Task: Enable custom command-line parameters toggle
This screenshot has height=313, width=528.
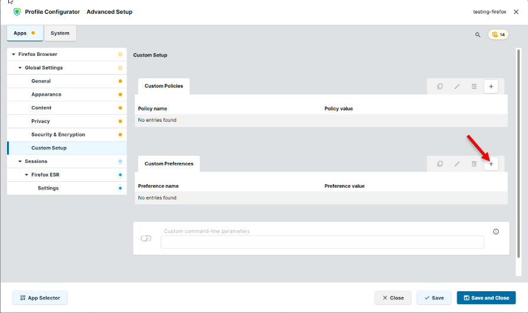Action: (146, 238)
